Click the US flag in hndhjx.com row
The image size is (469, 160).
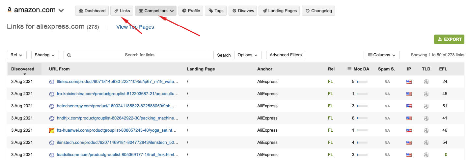click(409, 118)
